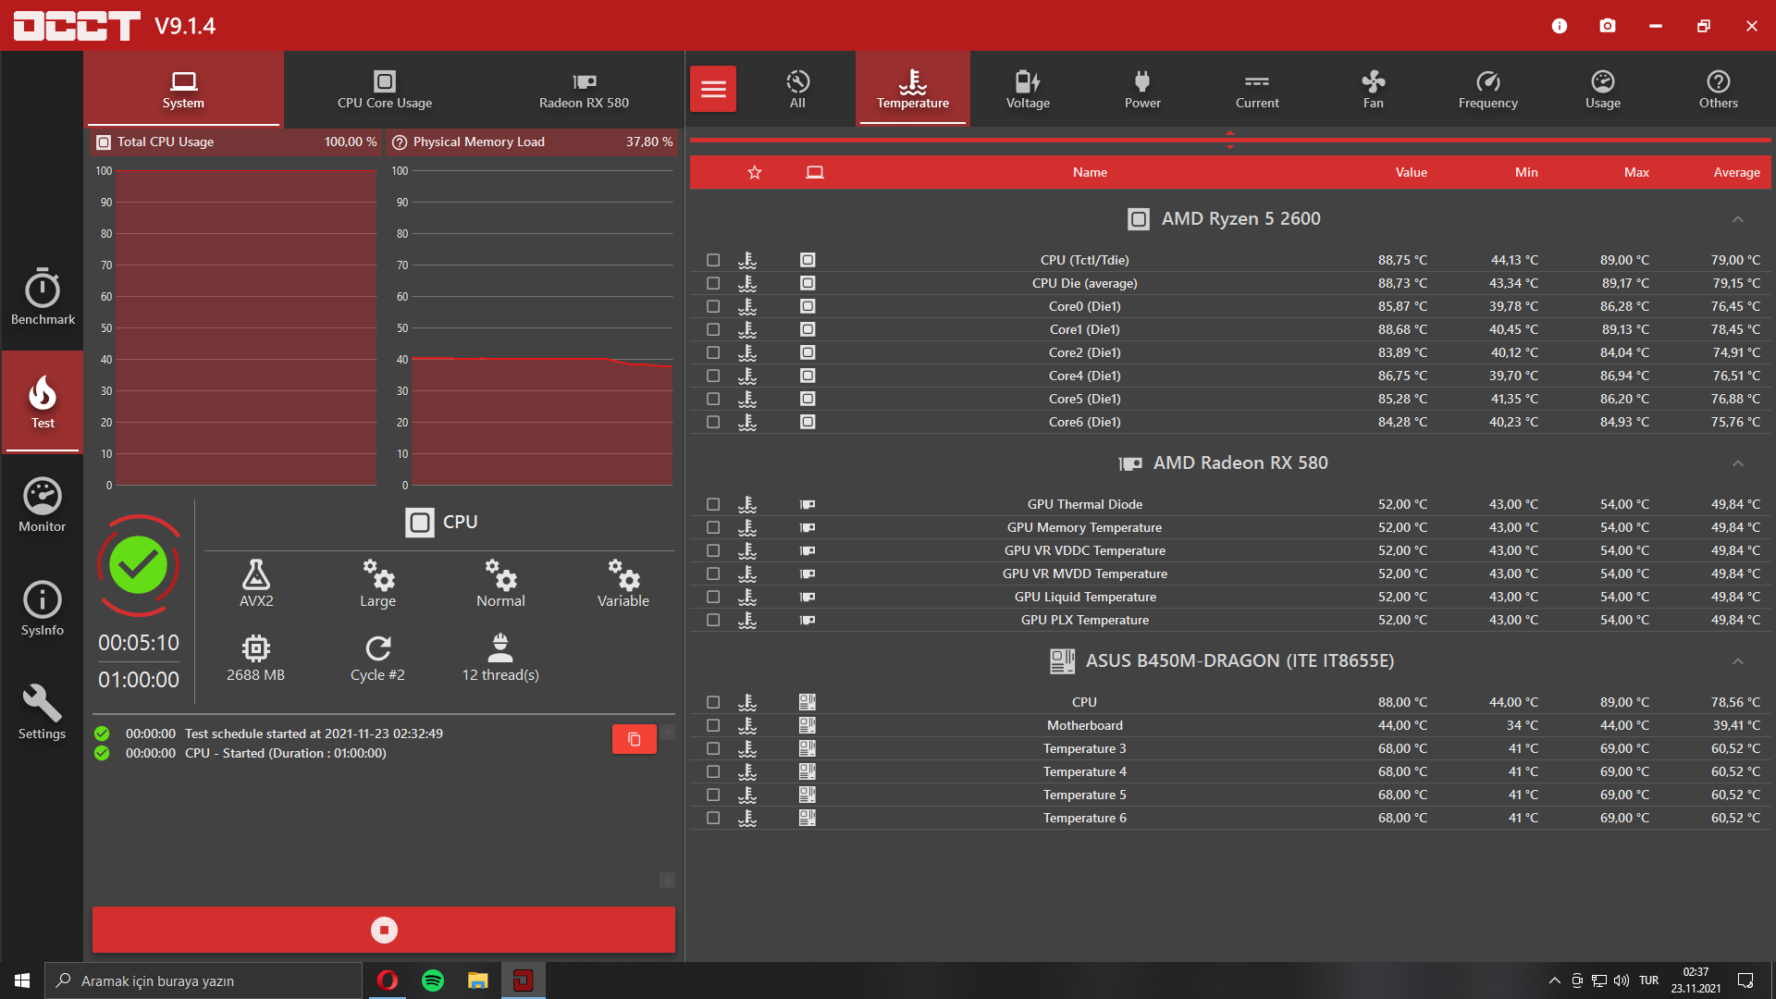Open Settings wrench icon in sidebar
The image size is (1776, 999).
43,712
